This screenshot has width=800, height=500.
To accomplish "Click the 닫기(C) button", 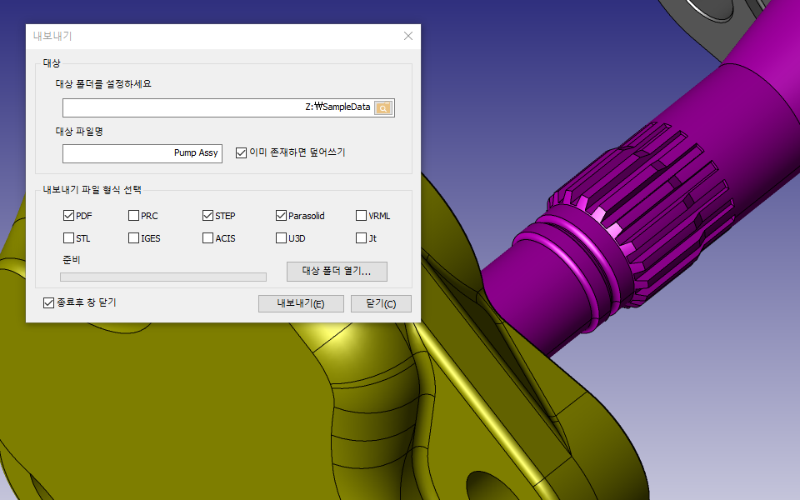I will pos(381,304).
